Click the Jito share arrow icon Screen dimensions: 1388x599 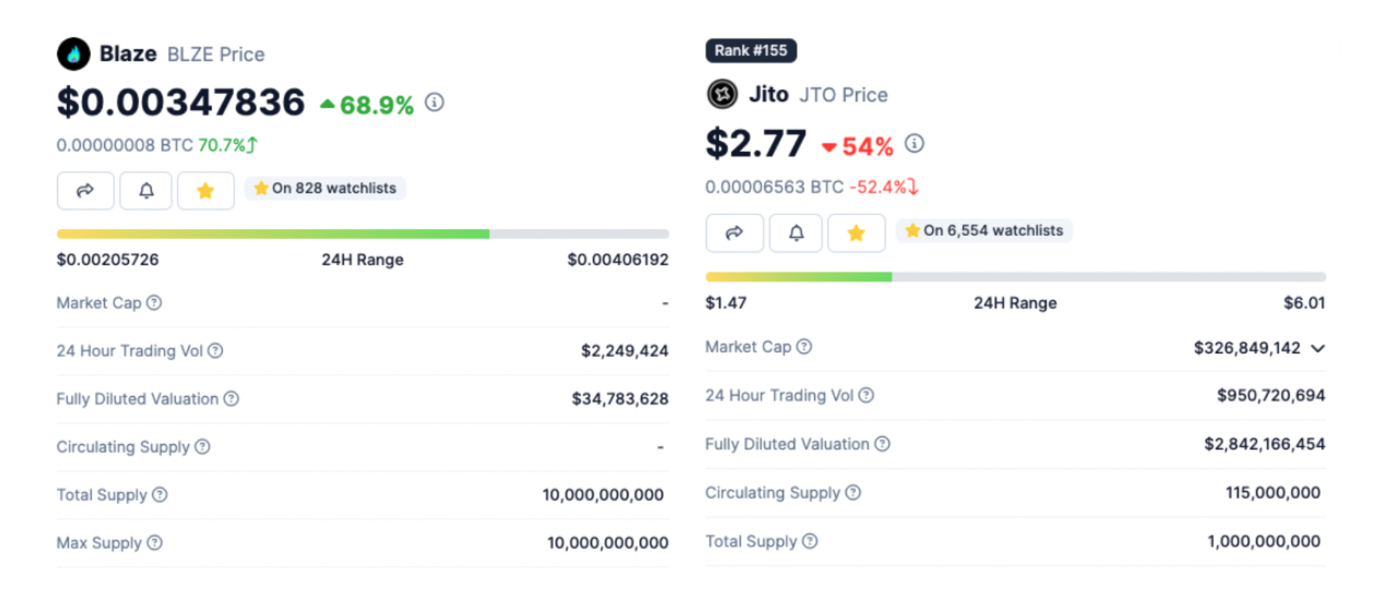point(734,233)
